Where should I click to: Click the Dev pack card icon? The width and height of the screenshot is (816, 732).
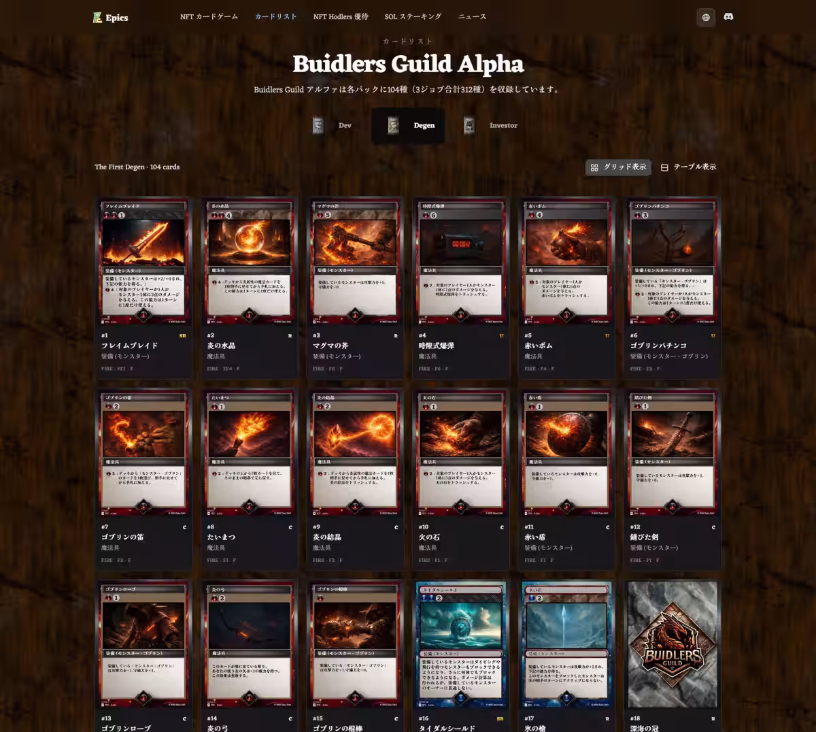point(318,125)
